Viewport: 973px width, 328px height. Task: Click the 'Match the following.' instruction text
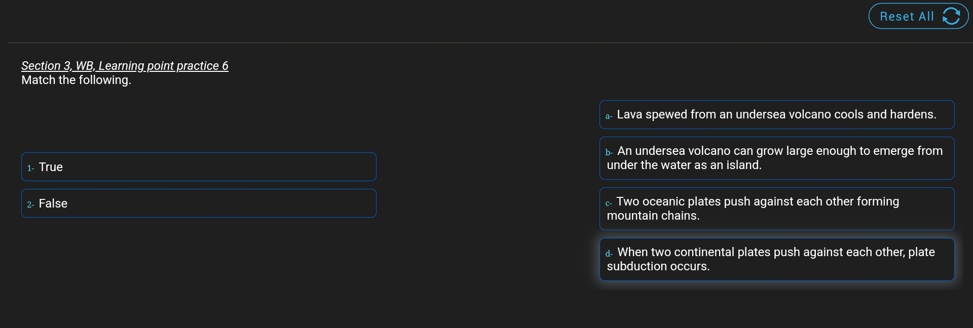pos(76,80)
